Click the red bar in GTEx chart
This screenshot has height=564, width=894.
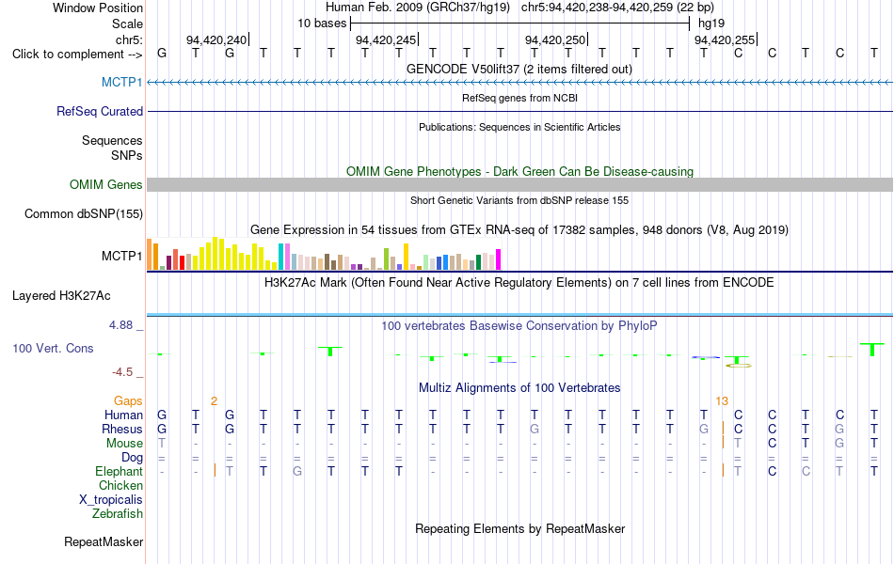pos(182,262)
